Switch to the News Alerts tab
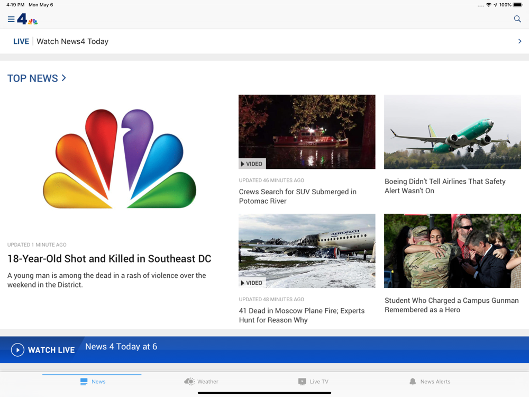529x397 pixels. pos(435,382)
